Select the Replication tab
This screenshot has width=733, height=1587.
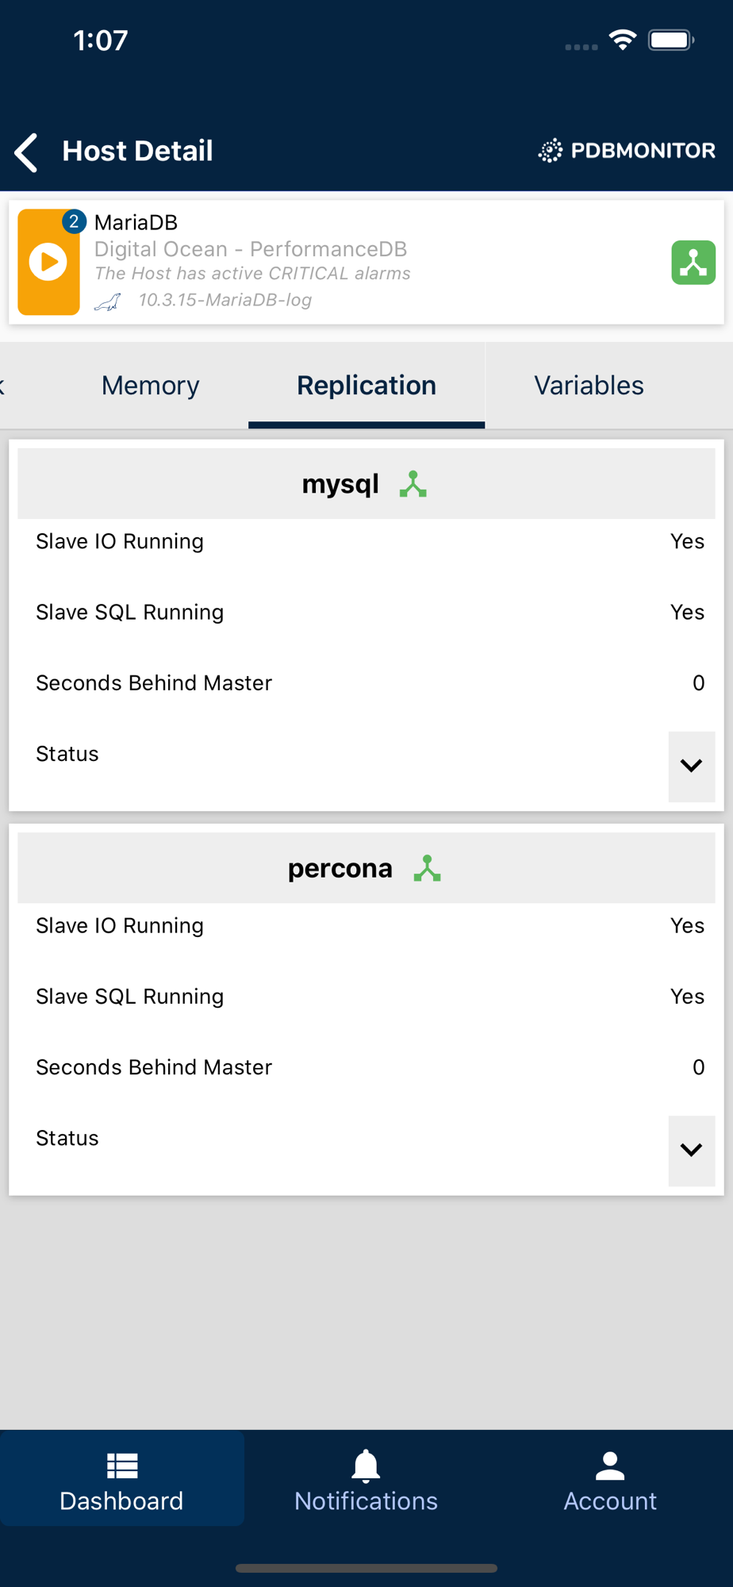366,386
